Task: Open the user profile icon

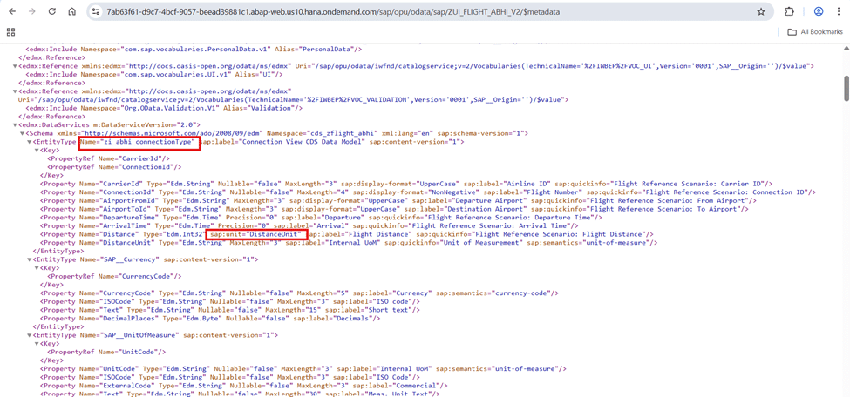Action: pyautogui.click(x=819, y=12)
